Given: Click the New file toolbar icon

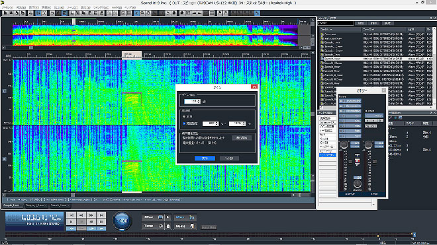Looking at the screenshot, I should (x=5, y=13).
